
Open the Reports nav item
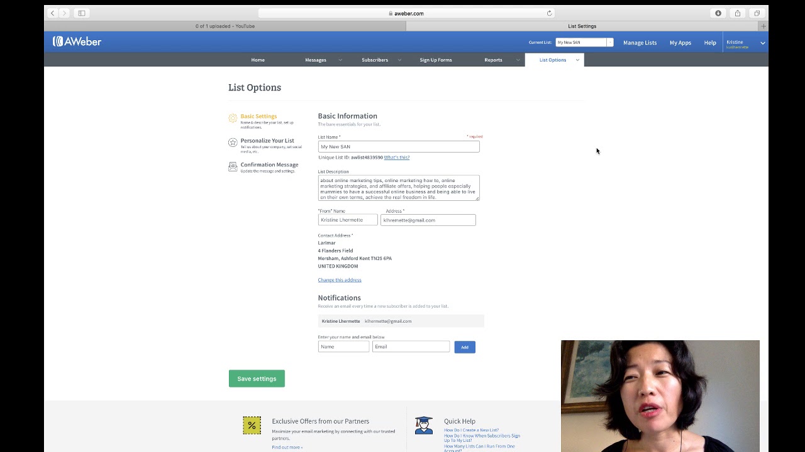click(493, 60)
